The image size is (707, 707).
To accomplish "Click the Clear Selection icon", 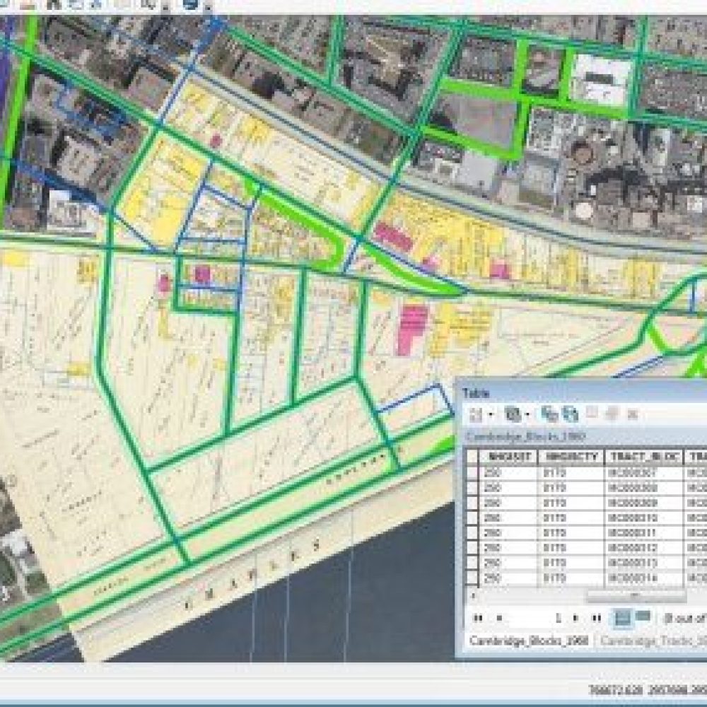I will point(592,414).
